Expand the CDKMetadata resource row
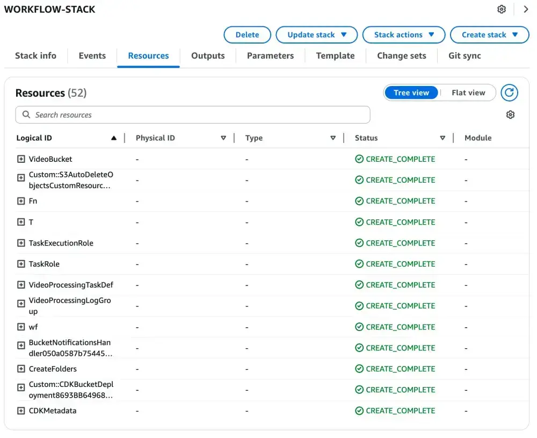This screenshot has width=537, height=438. pos(21,411)
